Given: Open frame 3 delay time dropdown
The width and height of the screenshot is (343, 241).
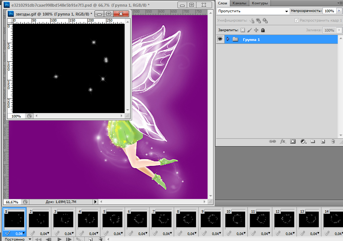Looking at the screenshot, I should (x=69, y=234).
